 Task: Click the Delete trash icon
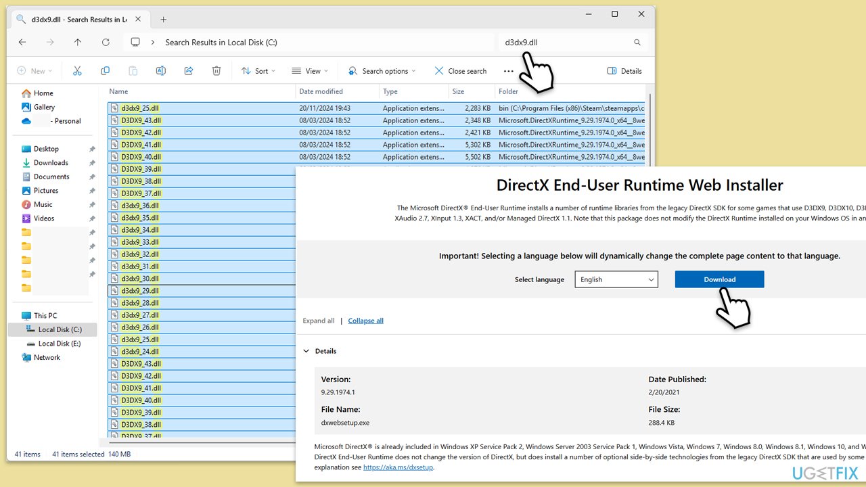[216, 71]
